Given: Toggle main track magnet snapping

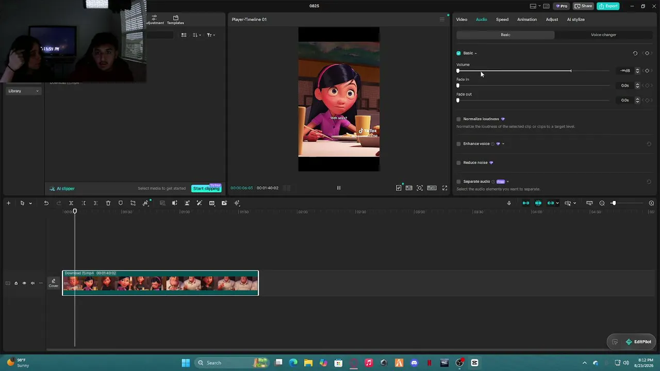Looking at the screenshot, I should [x=526, y=203].
